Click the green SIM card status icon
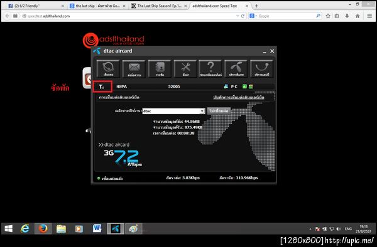Image resolution: width=377 pixels, height=247 pixels. (x=244, y=87)
